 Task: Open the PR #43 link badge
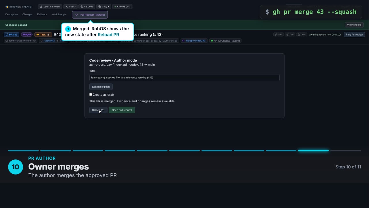click(12, 35)
